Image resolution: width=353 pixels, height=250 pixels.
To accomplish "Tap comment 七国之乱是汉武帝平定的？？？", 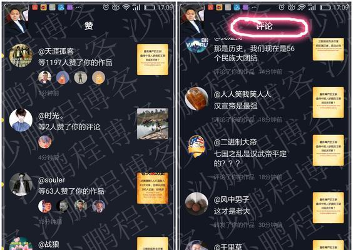I will [250, 159].
